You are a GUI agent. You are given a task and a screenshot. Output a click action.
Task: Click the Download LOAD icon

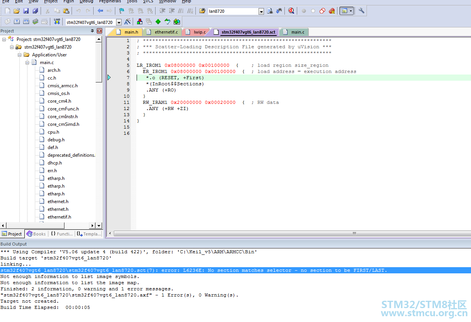point(57,22)
